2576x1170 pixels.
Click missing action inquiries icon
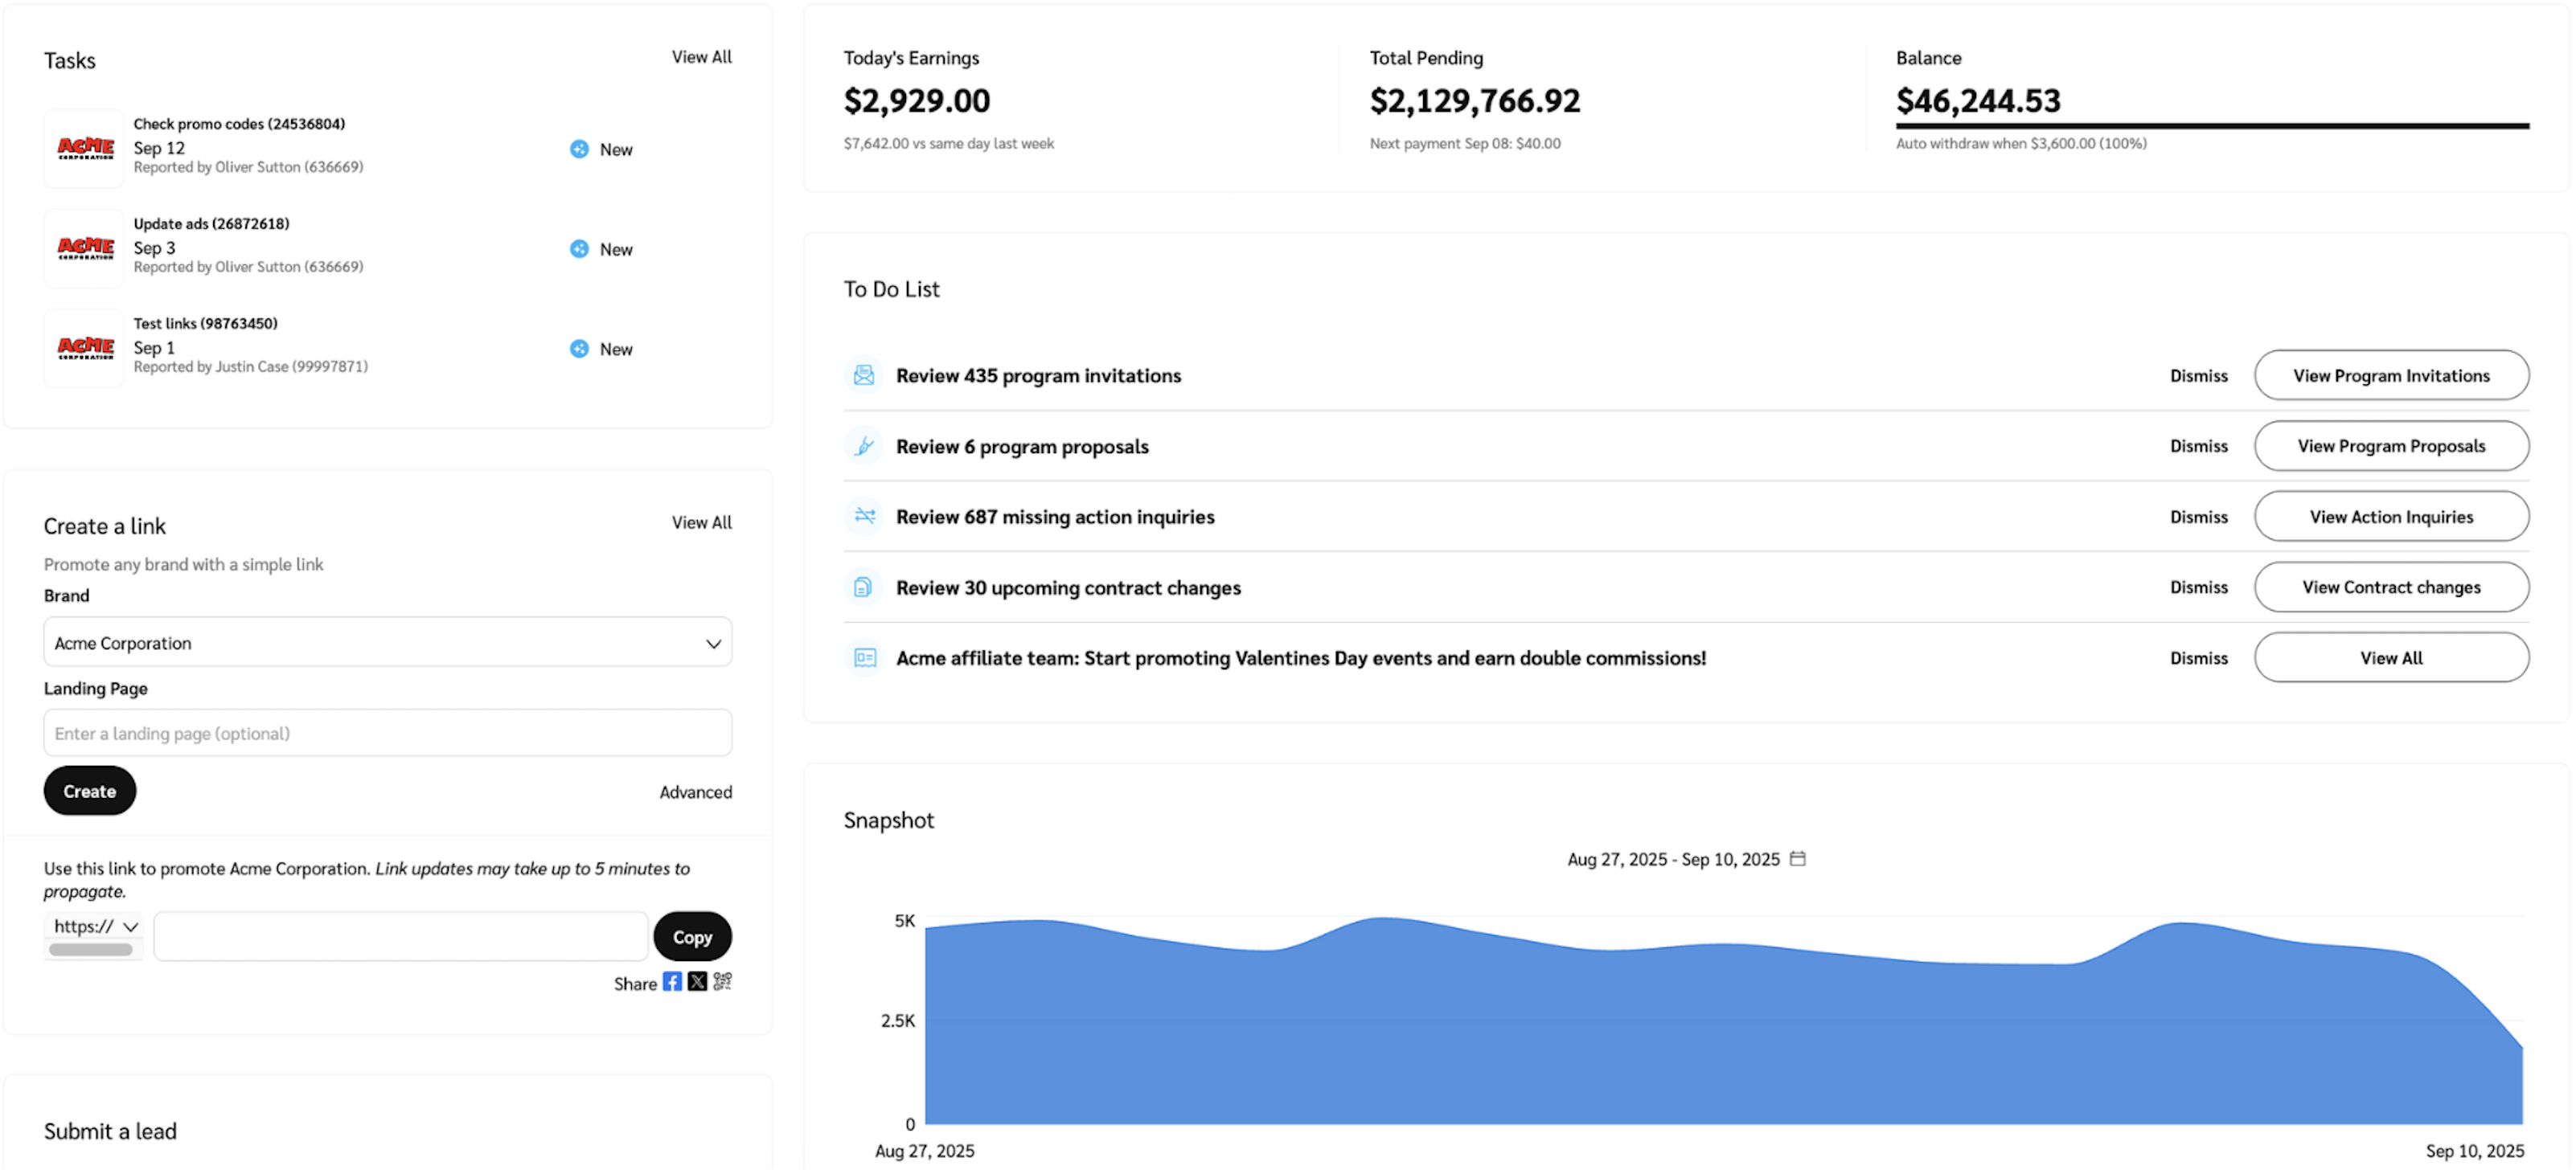pyautogui.click(x=864, y=517)
